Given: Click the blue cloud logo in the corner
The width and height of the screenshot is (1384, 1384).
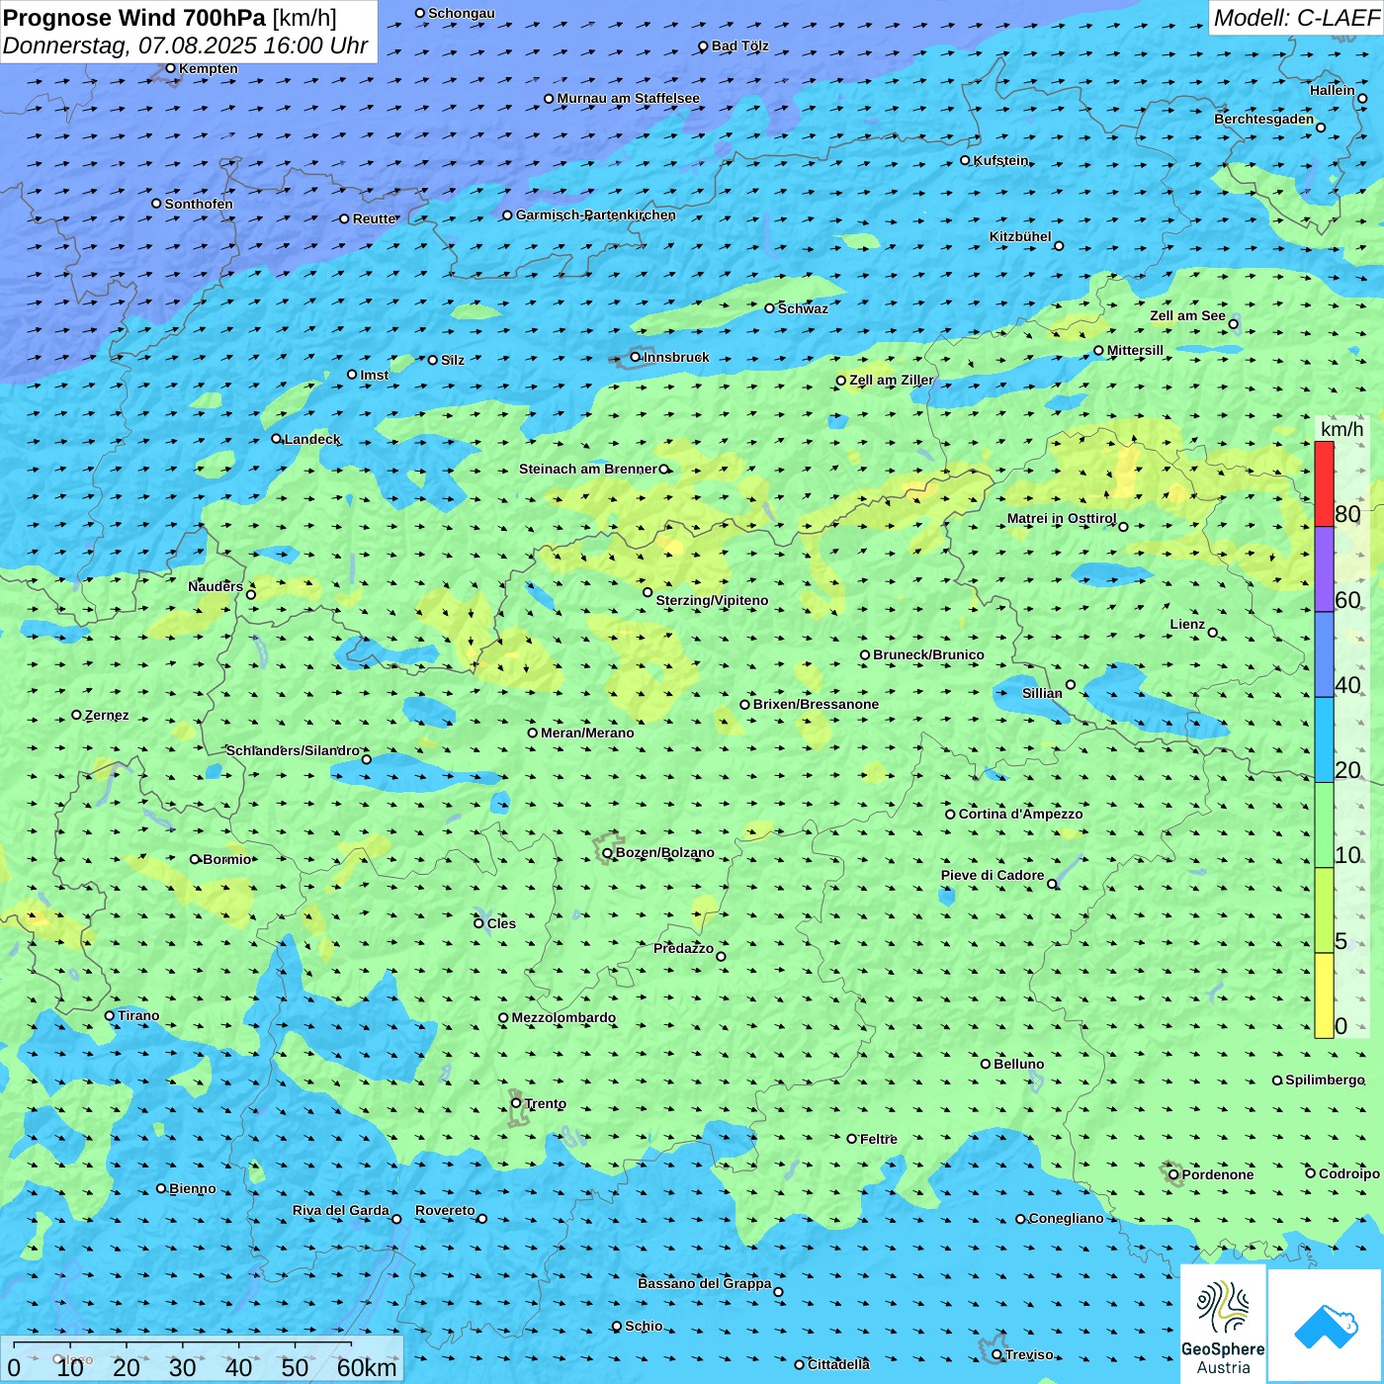Looking at the screenshot, I should (1325, 1325).
